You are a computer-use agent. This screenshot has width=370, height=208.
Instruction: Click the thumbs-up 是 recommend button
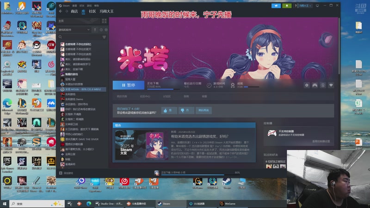[169, 110]
